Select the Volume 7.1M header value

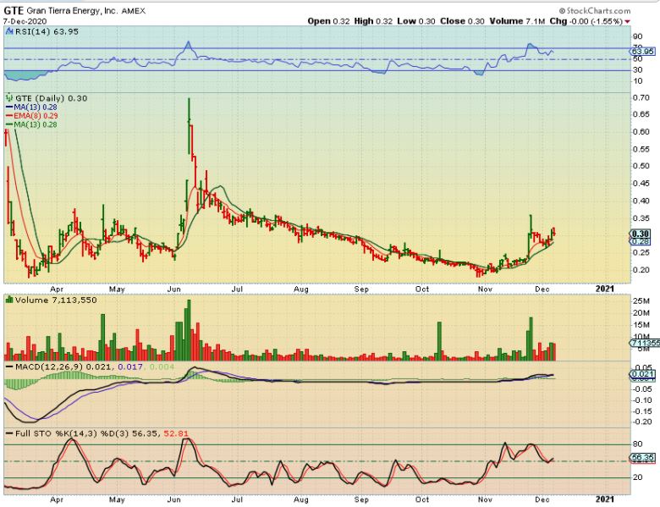click(517, 21)
